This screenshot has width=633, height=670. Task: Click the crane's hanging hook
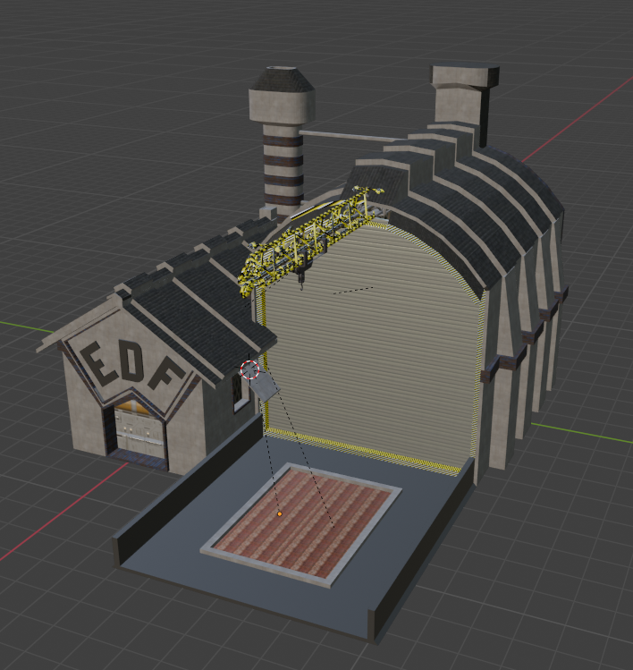click(302, 281)
